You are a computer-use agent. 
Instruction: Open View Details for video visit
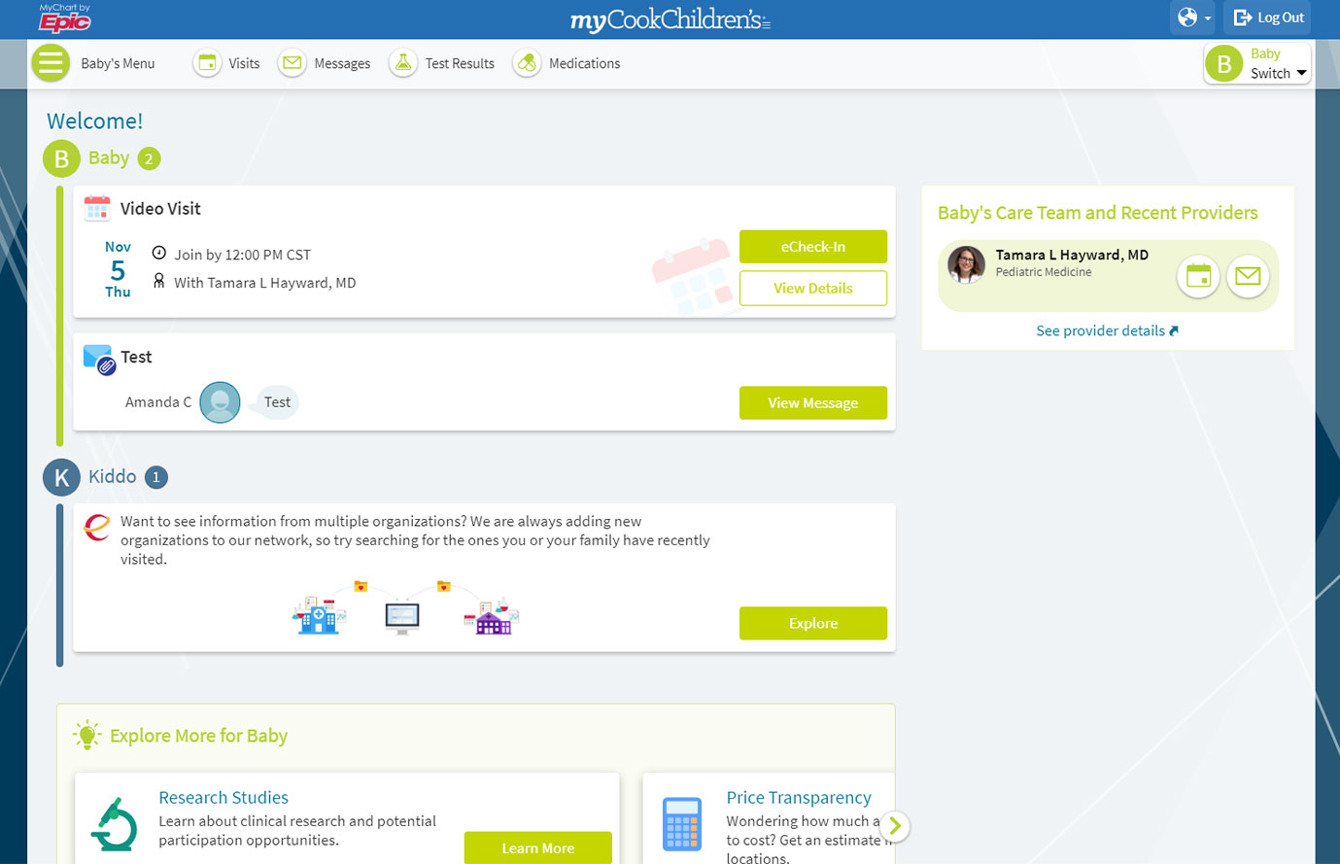[x=812, y=289]
